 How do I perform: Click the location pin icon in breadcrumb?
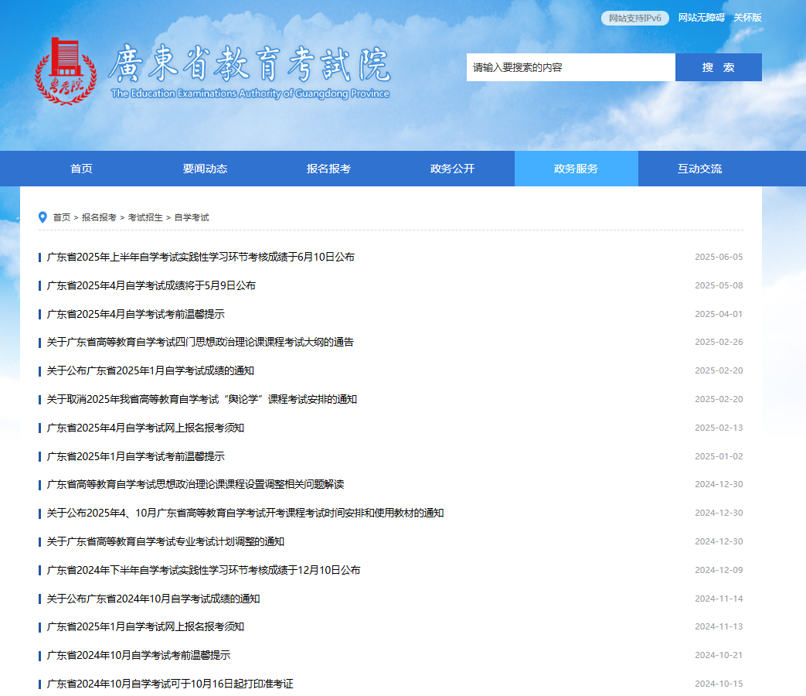coord(43,217)
